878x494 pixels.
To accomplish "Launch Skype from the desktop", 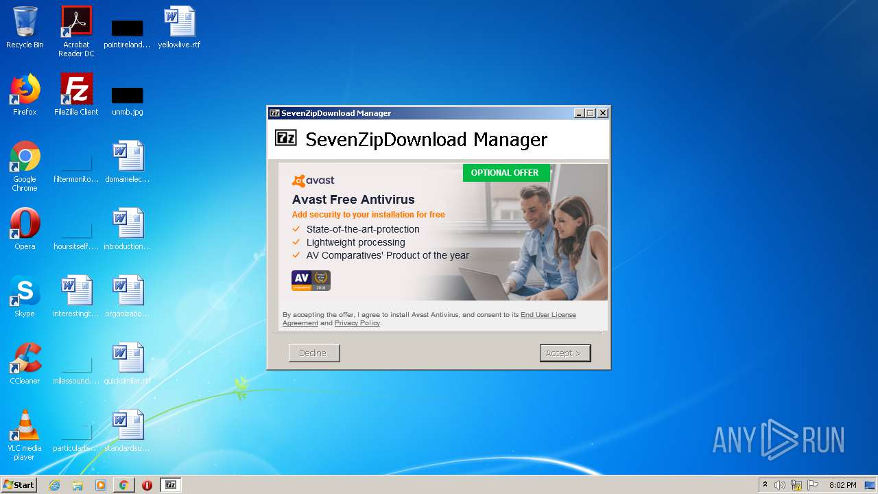I will 25,296.
